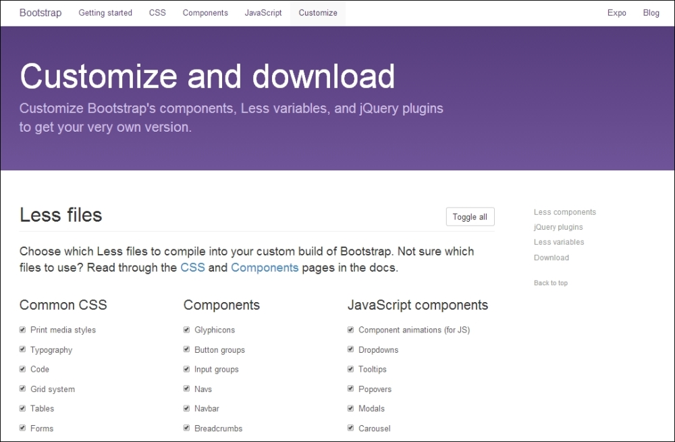This screenshot has width=675, height=442.
Task: Open the Expo link
Action: (616, 13)
